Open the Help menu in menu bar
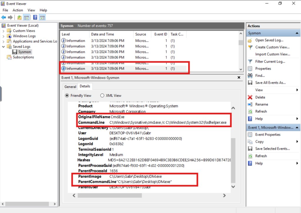The image size is (301, 213). (x=44, y=10)
